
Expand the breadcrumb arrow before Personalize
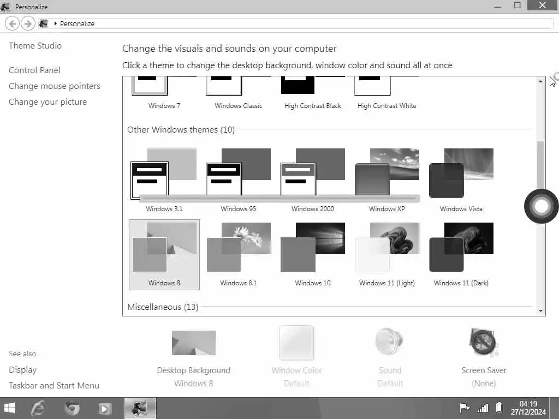[x=55, y=23]
